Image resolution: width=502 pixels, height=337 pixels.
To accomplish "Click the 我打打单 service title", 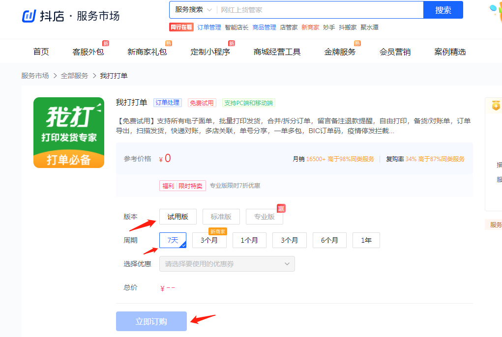I will point(131,102).
